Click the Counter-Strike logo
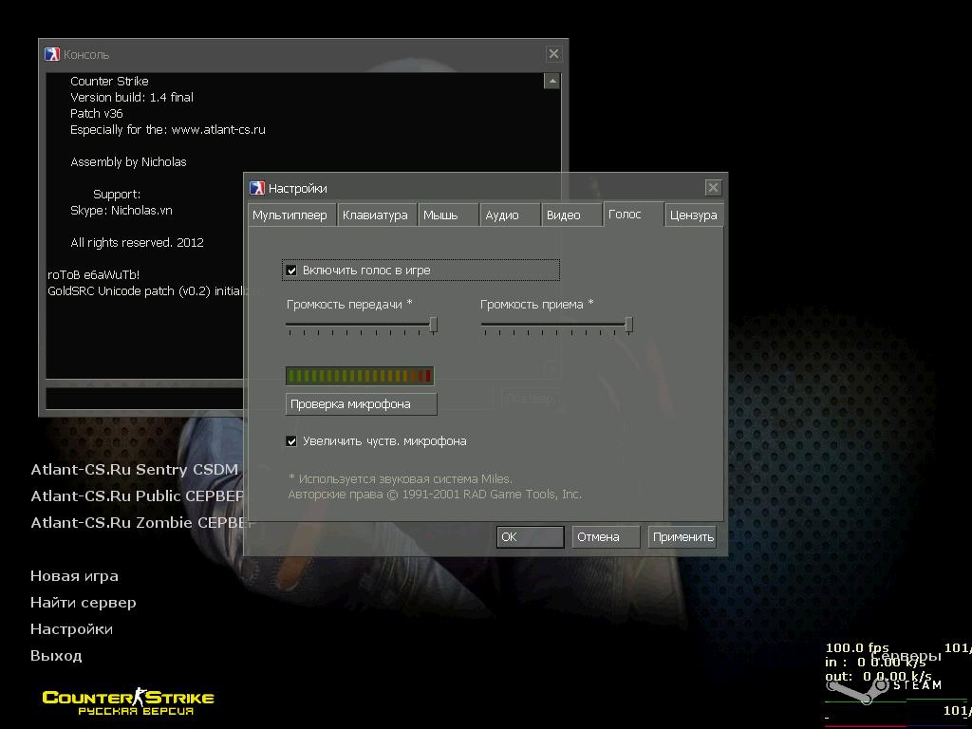 click(128, 701)
